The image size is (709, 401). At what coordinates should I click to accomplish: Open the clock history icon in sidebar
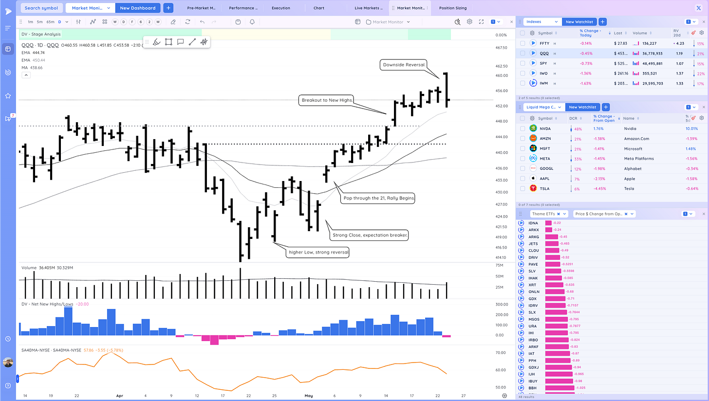[8, 339]
